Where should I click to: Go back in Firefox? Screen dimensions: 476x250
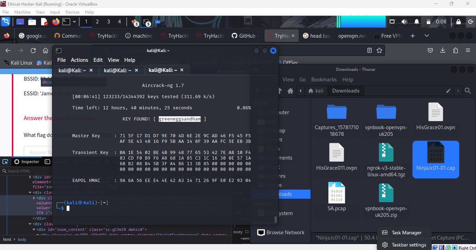tap(8, 50)
